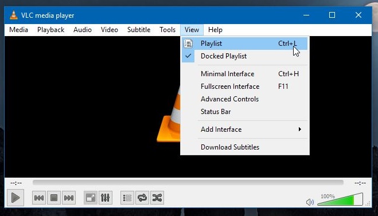Open the Audio menu
The image size is (378, 216).
pos(83,30)
